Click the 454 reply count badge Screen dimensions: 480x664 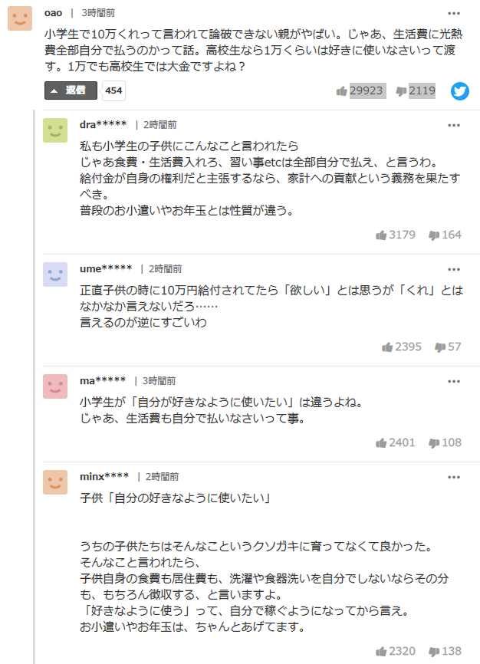[x=113, y=90]
